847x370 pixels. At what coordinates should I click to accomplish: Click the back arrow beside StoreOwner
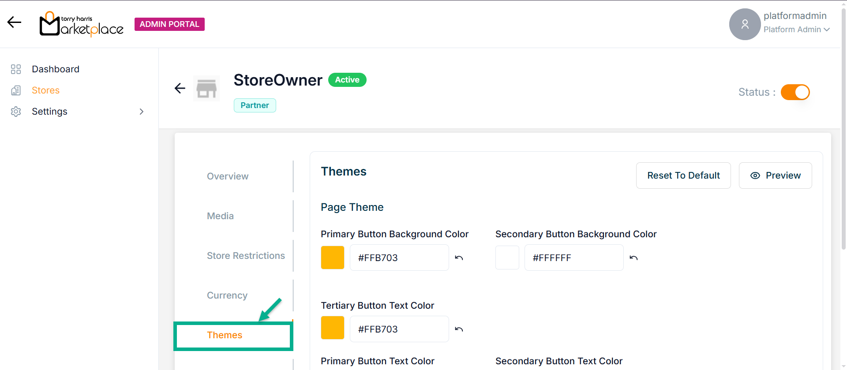click(x=180, y=88)
